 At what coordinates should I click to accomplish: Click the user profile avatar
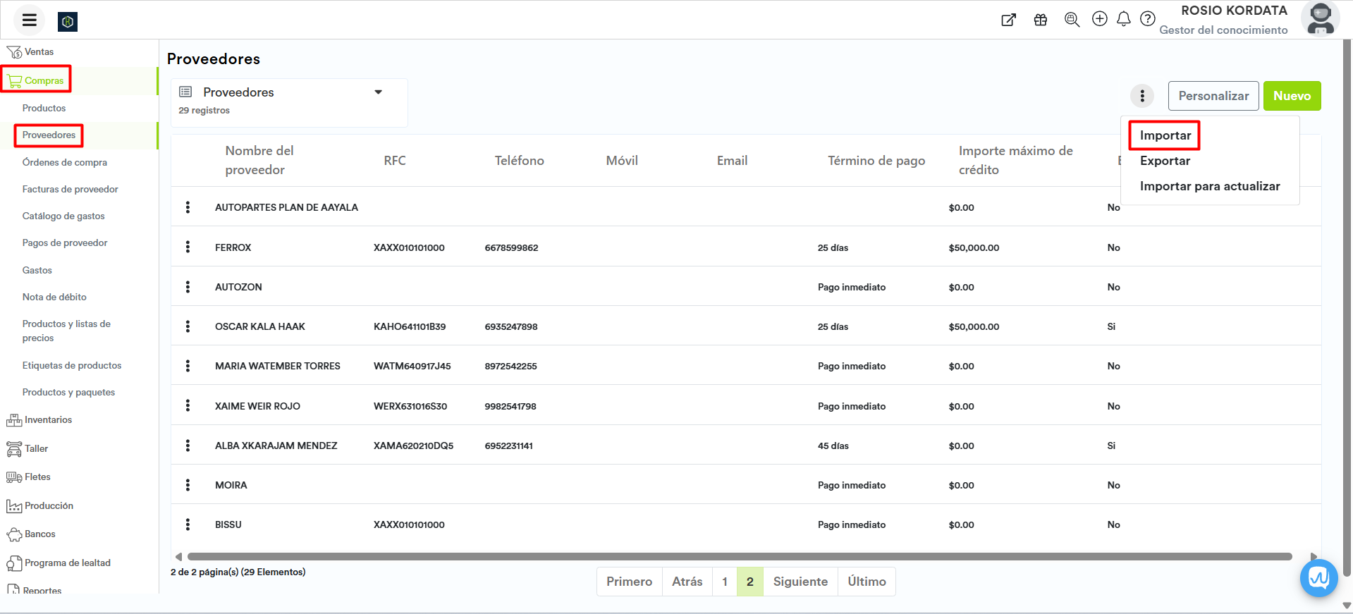click(x=1320, y=20)
